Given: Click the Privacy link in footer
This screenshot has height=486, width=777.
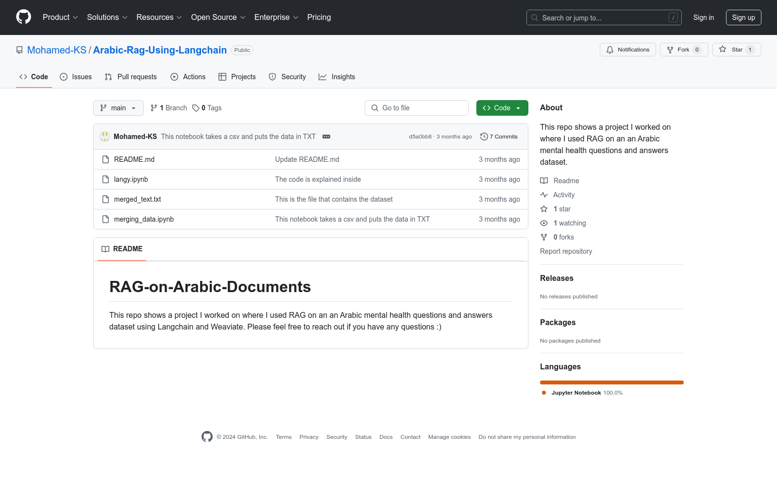Looking at the screenshot, I should coord(309,437).
